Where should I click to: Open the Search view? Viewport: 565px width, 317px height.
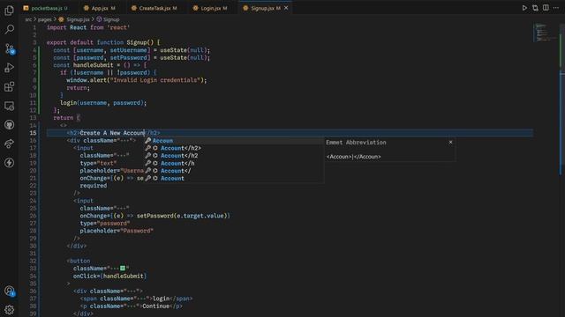coord(10,29)
